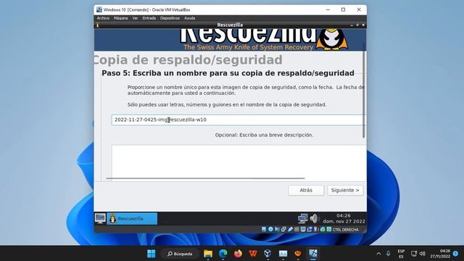Click the VirtualBox hard disk activity indicator
This screenshot has height=261, width=464.
pyautogui.click(x=264, y=229)
